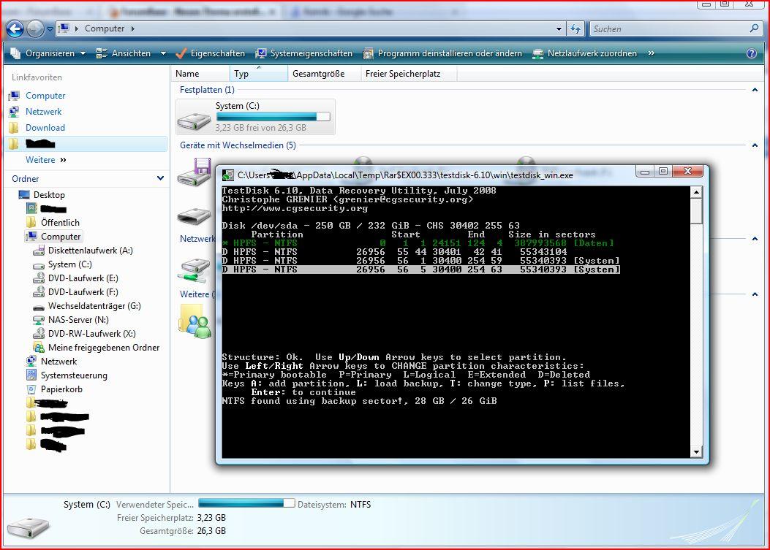The width and height of the screenshot is (770, 550).
Task: Sort by the Typ column header
Action: pyautogui.click(x=258, y=74)
